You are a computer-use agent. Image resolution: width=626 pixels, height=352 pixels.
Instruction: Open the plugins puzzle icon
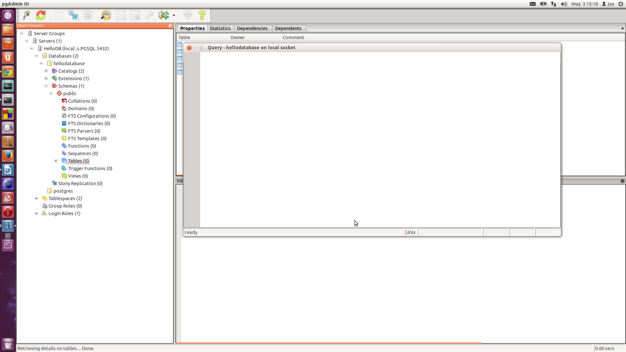164,15
